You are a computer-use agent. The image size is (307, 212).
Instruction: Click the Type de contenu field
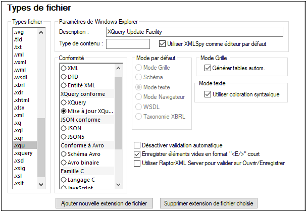(128, 44)
